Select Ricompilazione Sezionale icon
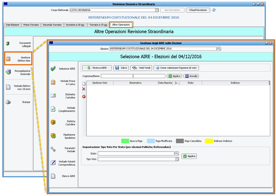 point(8,72)
